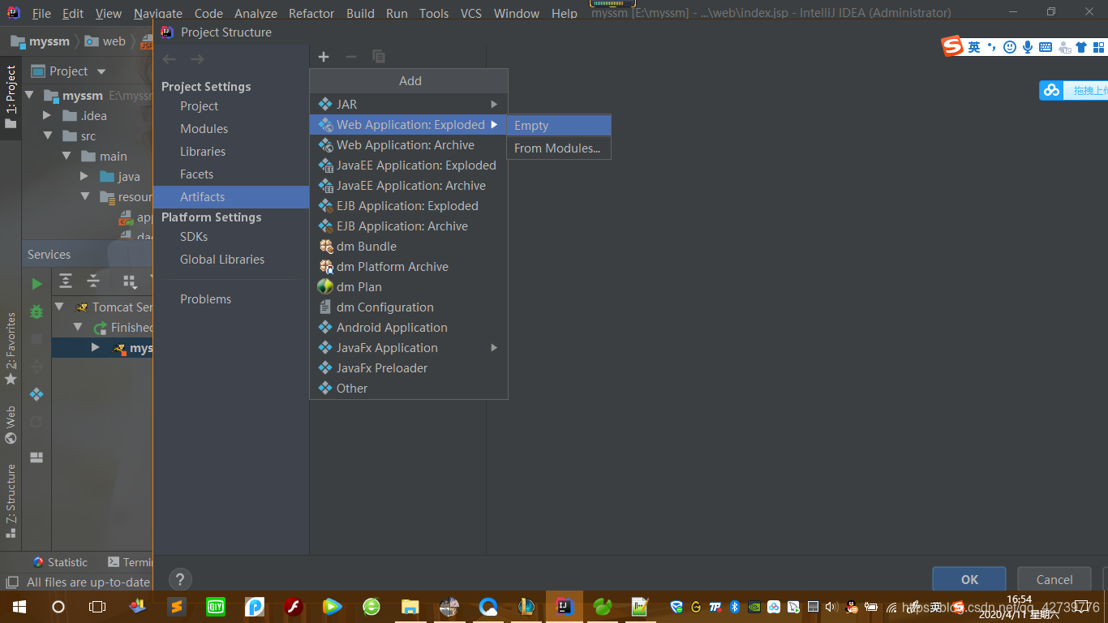This screenshot has height=623, width=1108.
Task: Choose Other artifact type
Action: coord(409,388)
